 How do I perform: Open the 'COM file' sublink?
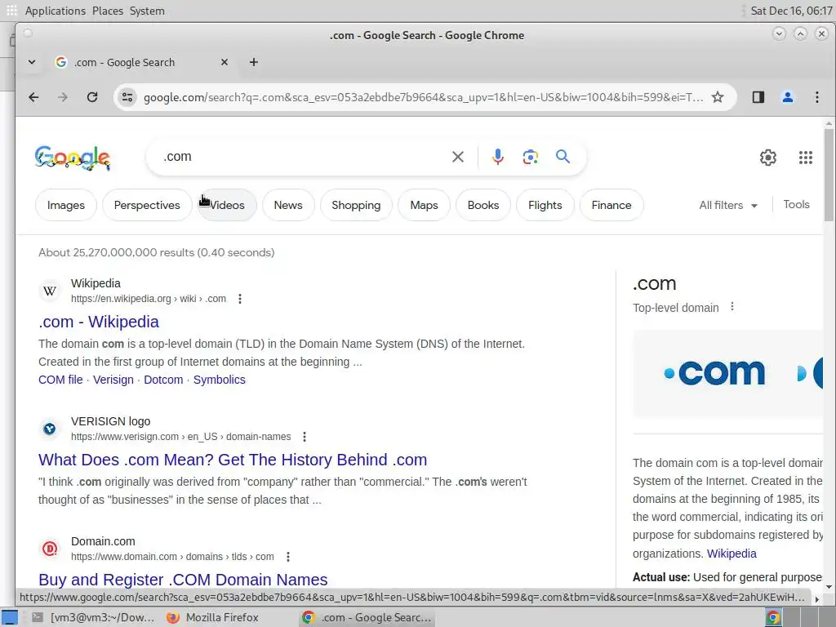pos(60,380)
